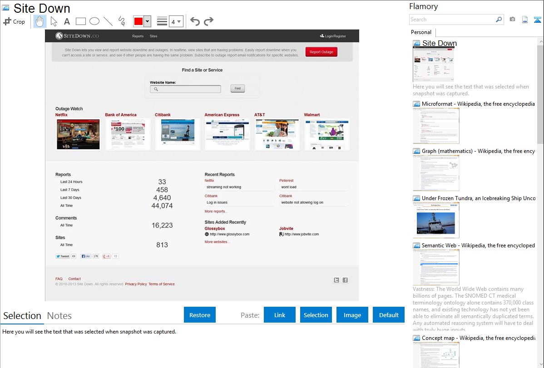Click the Facebook icon in the snapshot footer
544x368 pixels.
click(345, 280)
